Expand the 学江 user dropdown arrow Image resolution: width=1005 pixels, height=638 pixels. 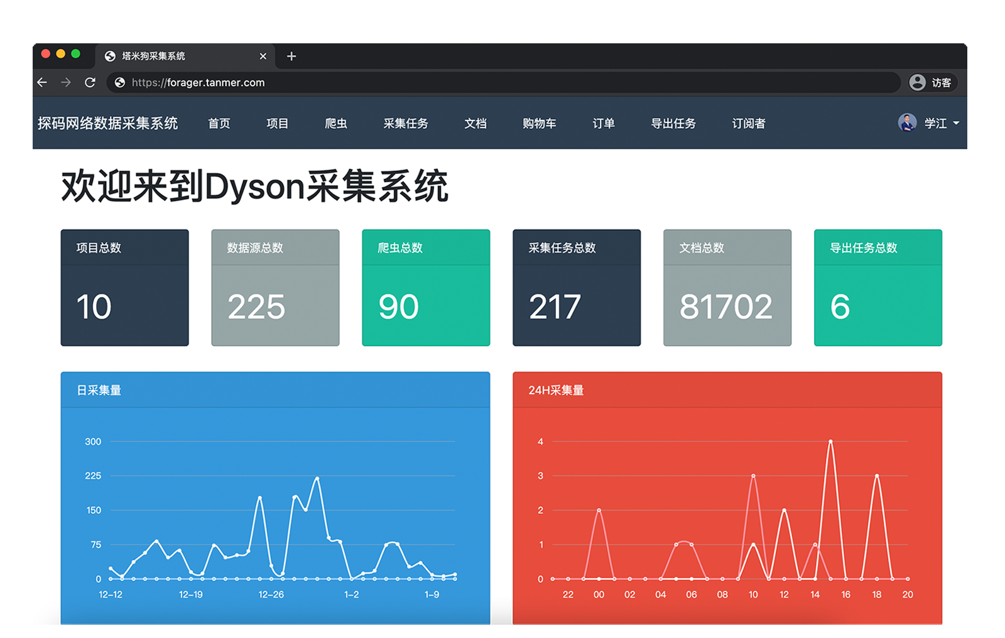click(x=956, y=123)
